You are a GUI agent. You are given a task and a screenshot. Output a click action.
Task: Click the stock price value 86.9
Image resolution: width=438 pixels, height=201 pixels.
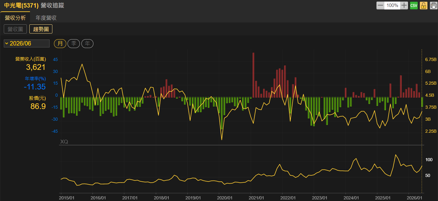click(x=38, y=106)
